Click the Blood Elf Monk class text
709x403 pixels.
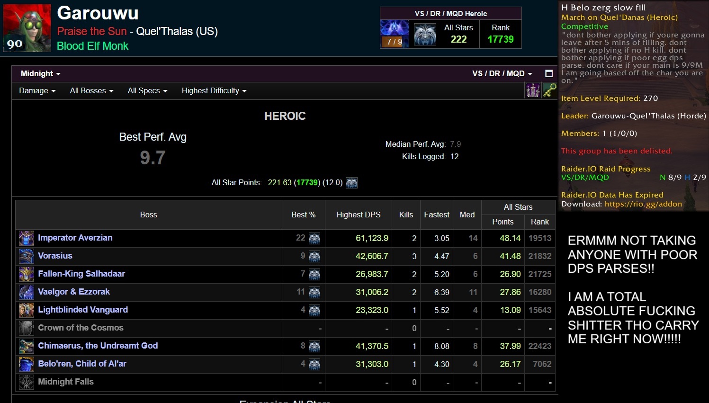(x=93, y=46)
